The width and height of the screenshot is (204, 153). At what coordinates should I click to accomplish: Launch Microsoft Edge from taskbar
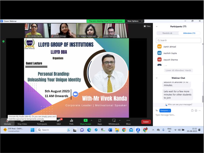(89, 130)
